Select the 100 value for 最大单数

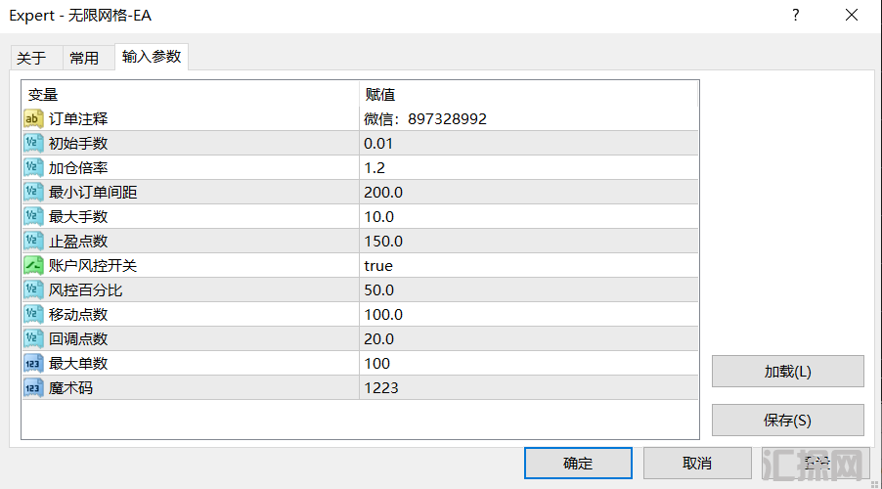click(x=529, y=364)
